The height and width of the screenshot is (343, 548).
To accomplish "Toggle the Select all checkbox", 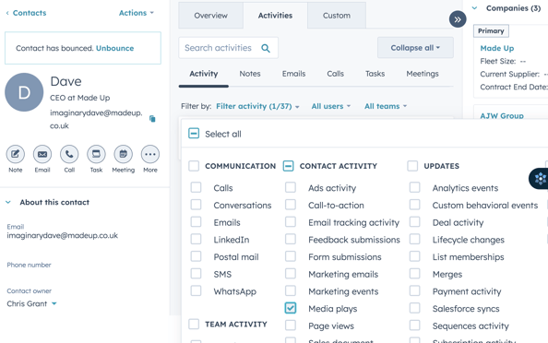I will click(x=194, y=133).
